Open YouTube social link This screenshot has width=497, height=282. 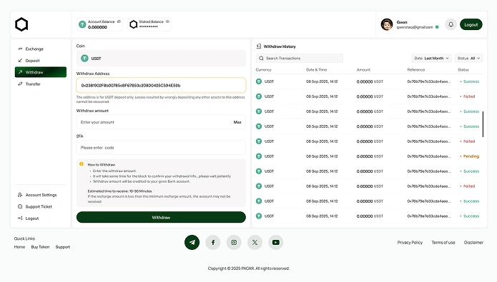click(x=276, y=243)
